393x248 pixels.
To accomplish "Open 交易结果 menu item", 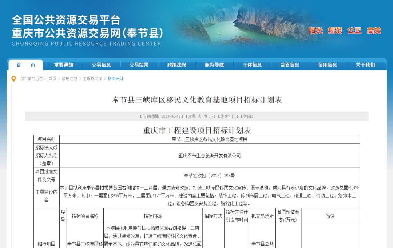I will click(139, 65).
